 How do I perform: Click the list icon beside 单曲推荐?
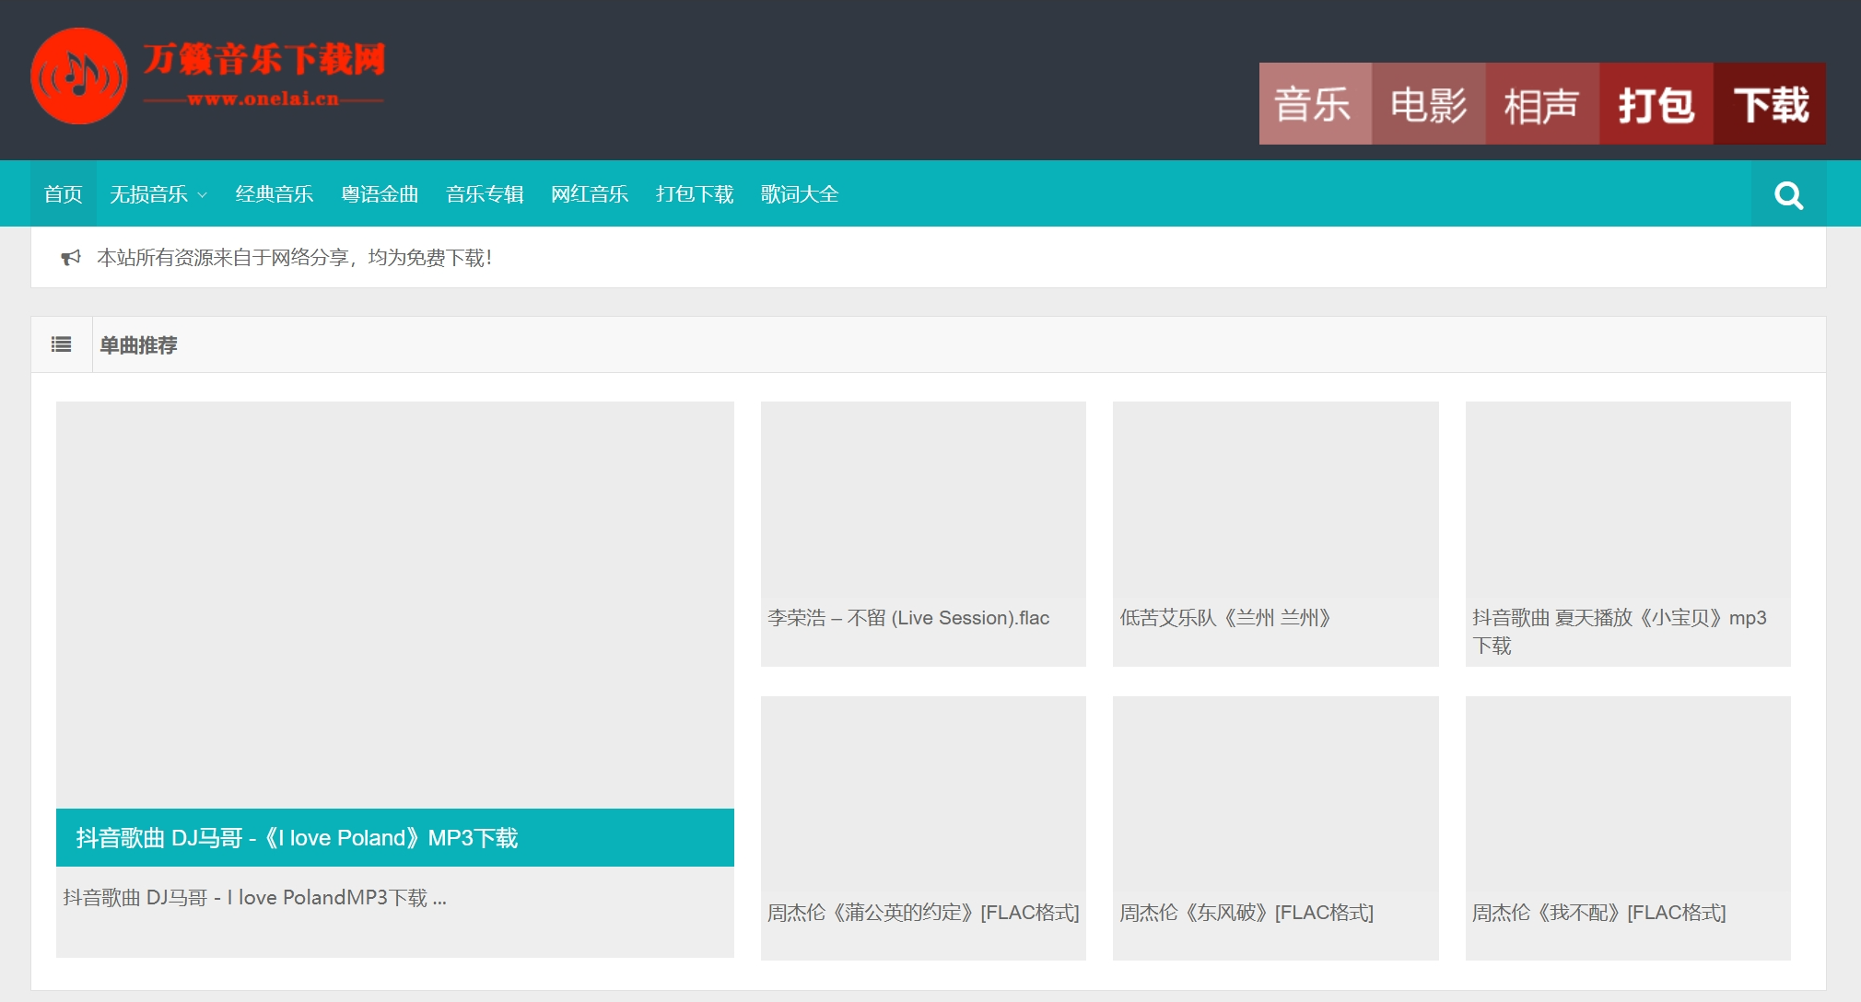point(62,344)
